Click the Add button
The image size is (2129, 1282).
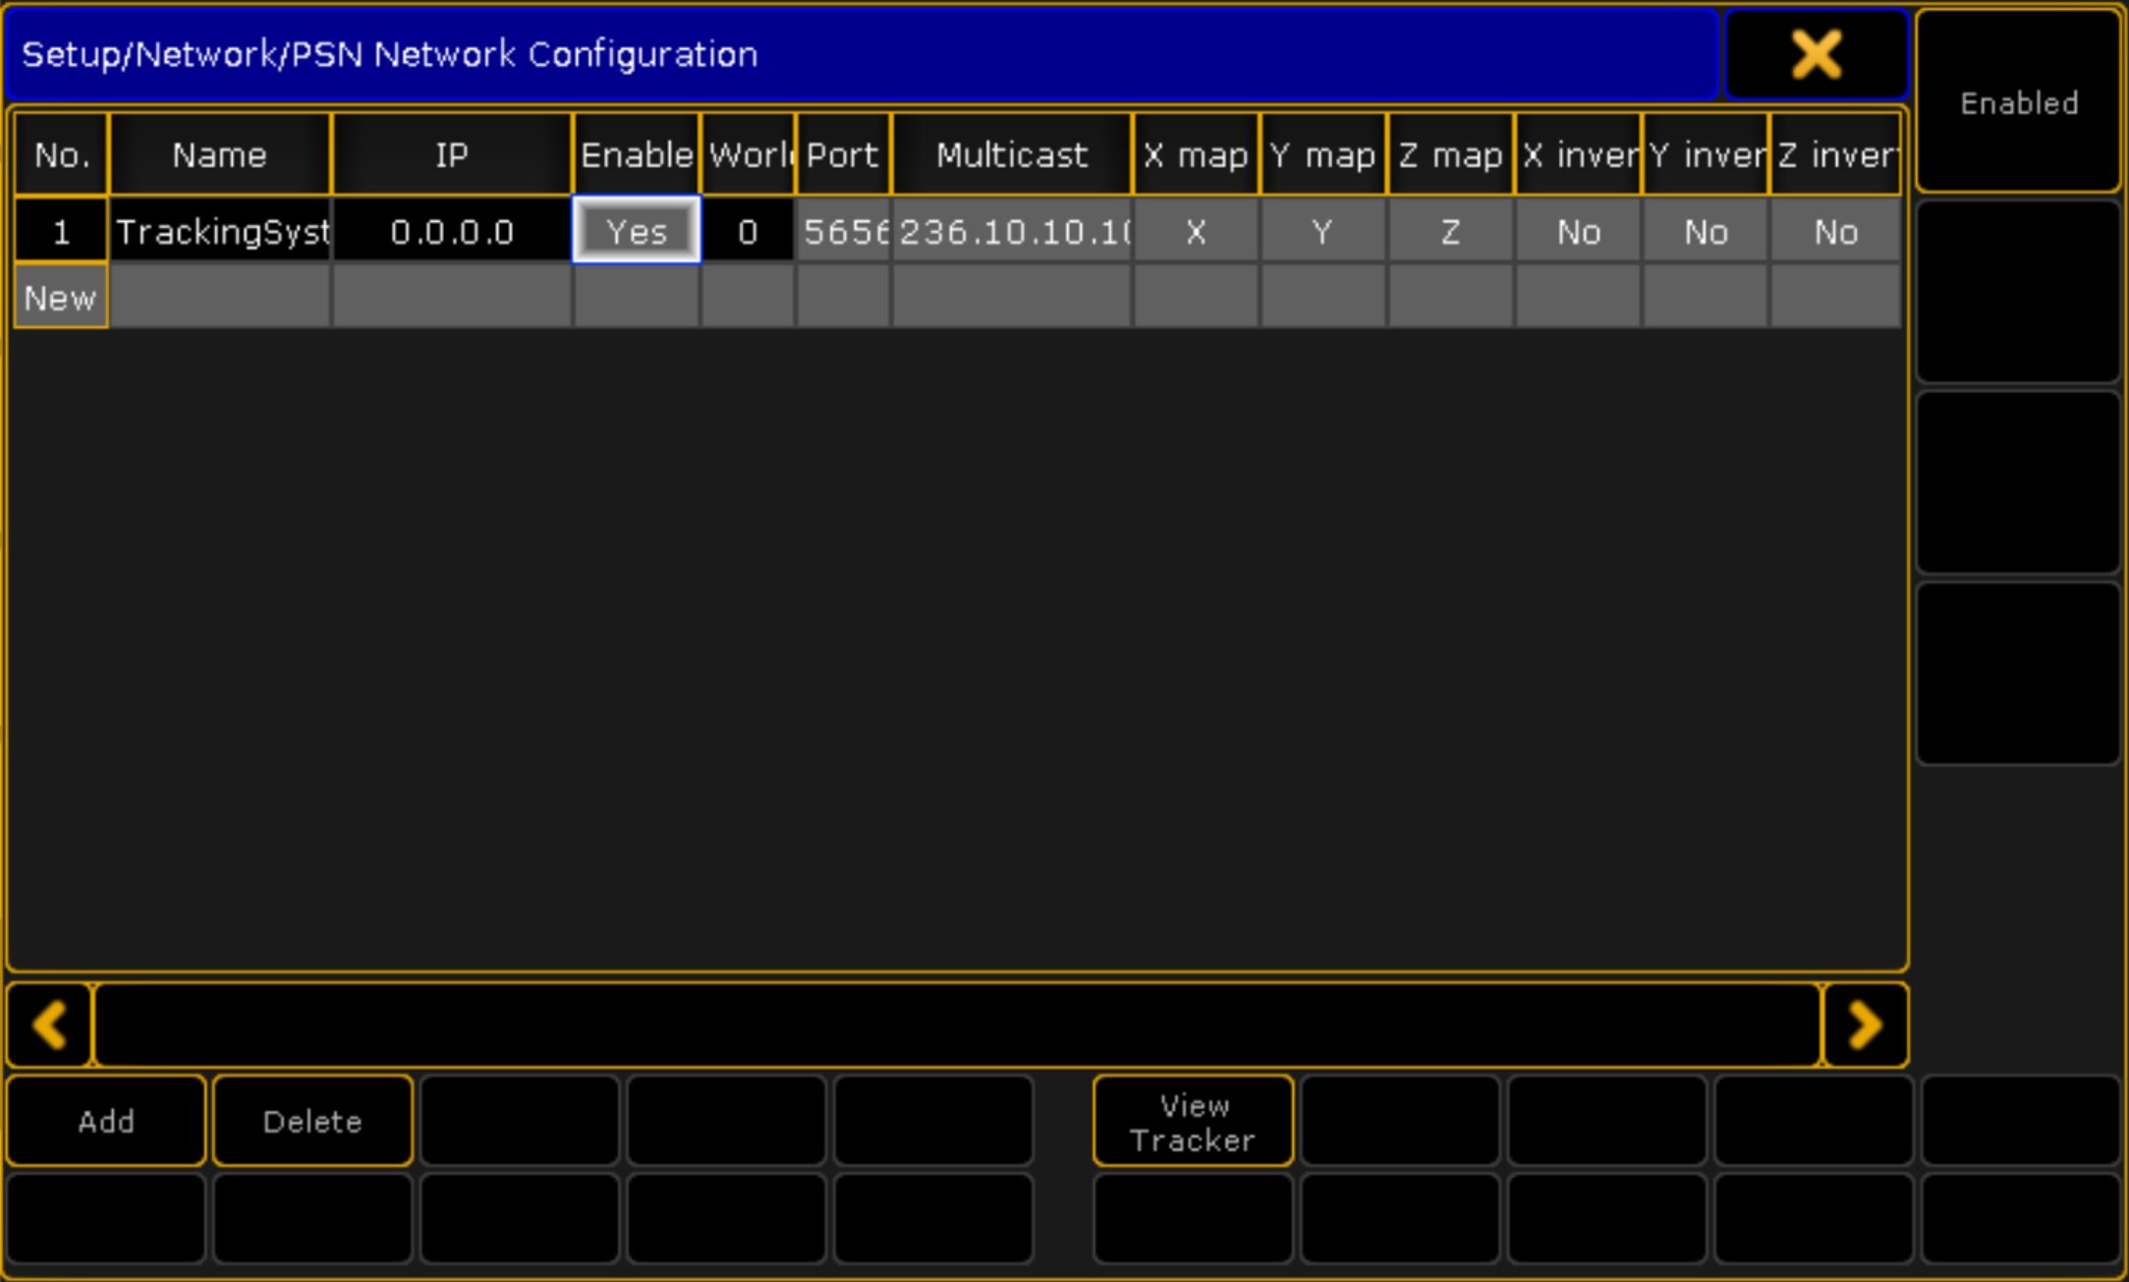[106, 1121]
